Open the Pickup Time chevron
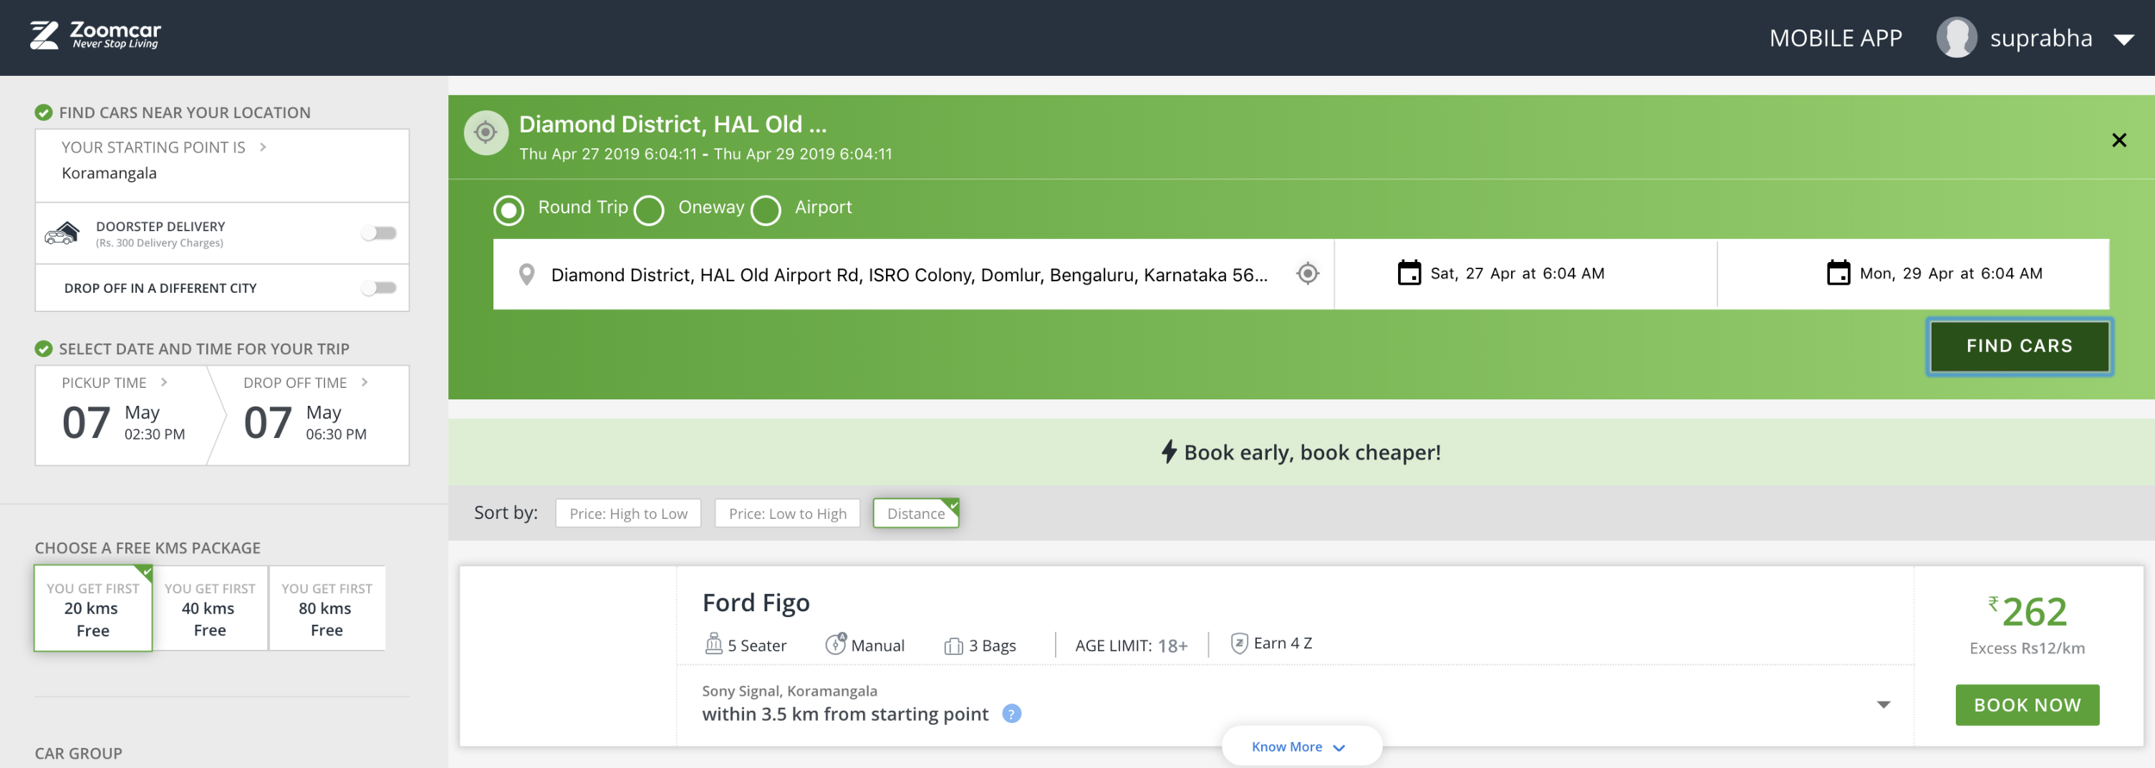2155x768 pixels. [x=164, y=382]
